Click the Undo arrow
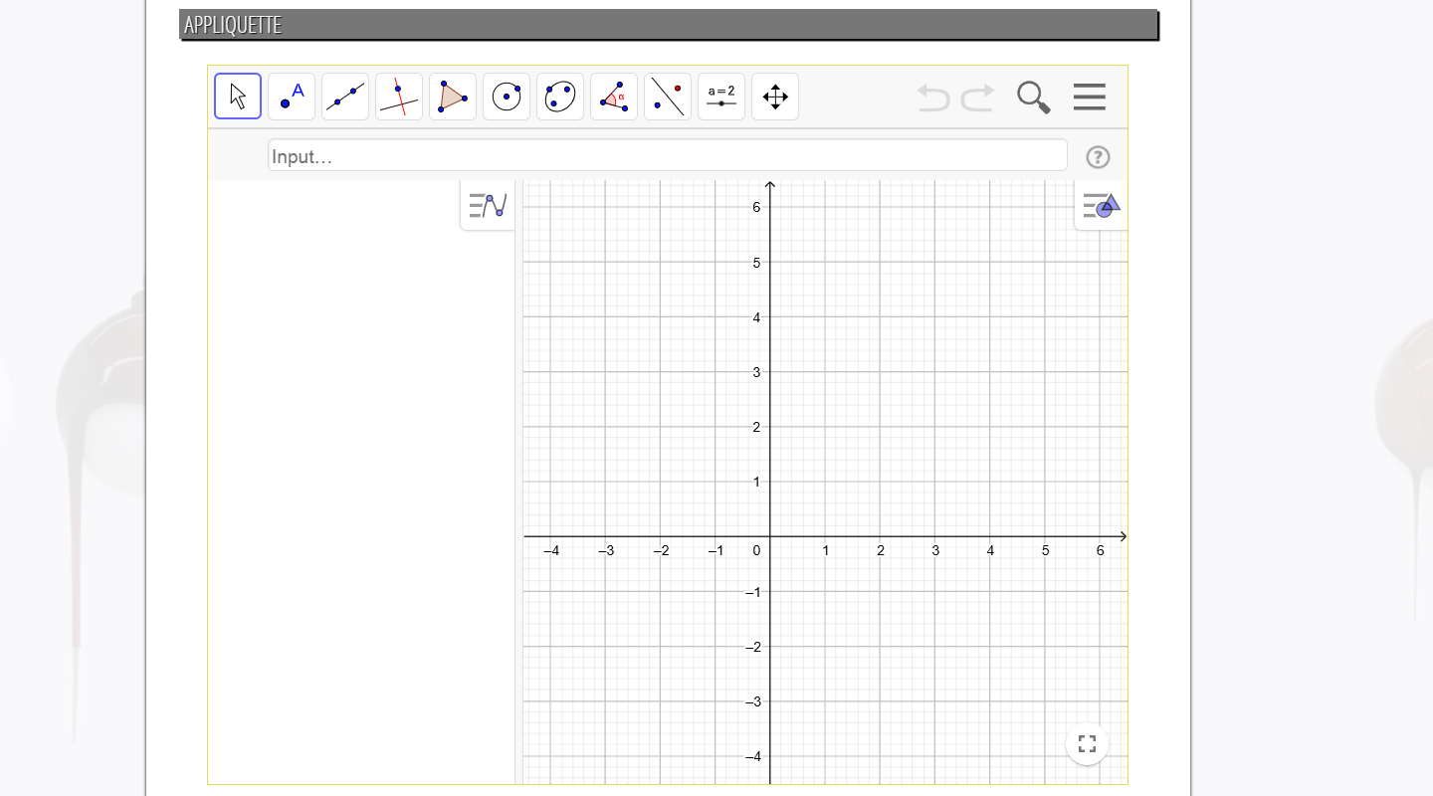Viewport: 1433px width, 796px height. [x=933, y=98]
